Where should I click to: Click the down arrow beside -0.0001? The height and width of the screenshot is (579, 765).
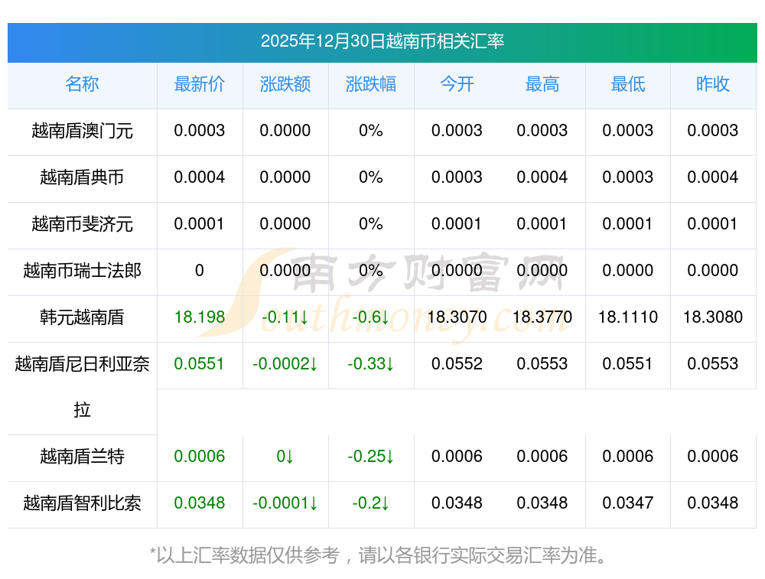pos(313,503)
